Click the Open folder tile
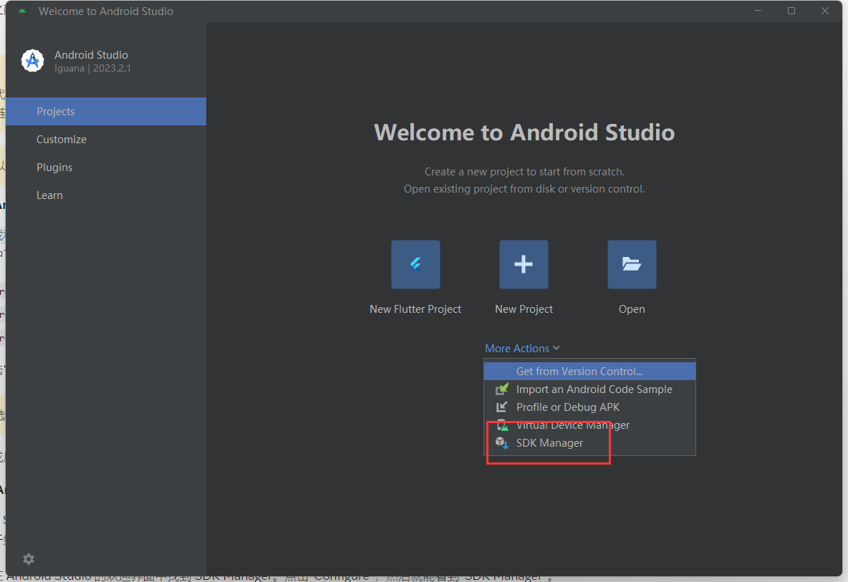 tap(632, 264)
